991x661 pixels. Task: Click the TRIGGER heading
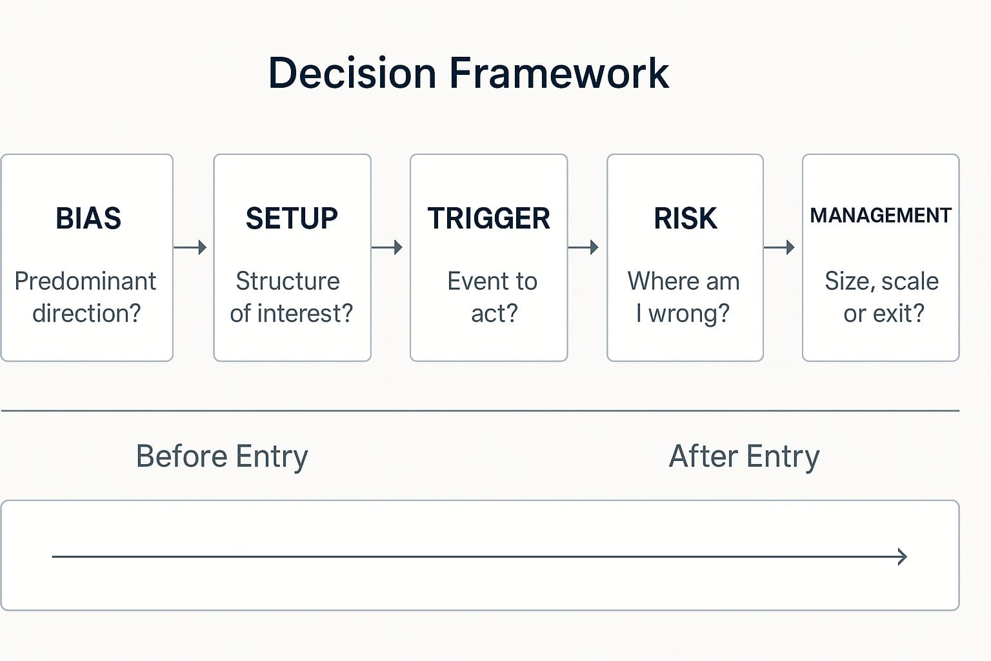coord(488,219)
